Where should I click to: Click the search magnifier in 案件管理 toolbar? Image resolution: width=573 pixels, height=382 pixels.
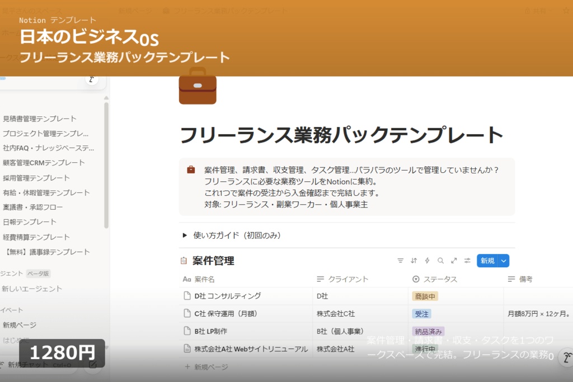440,261
